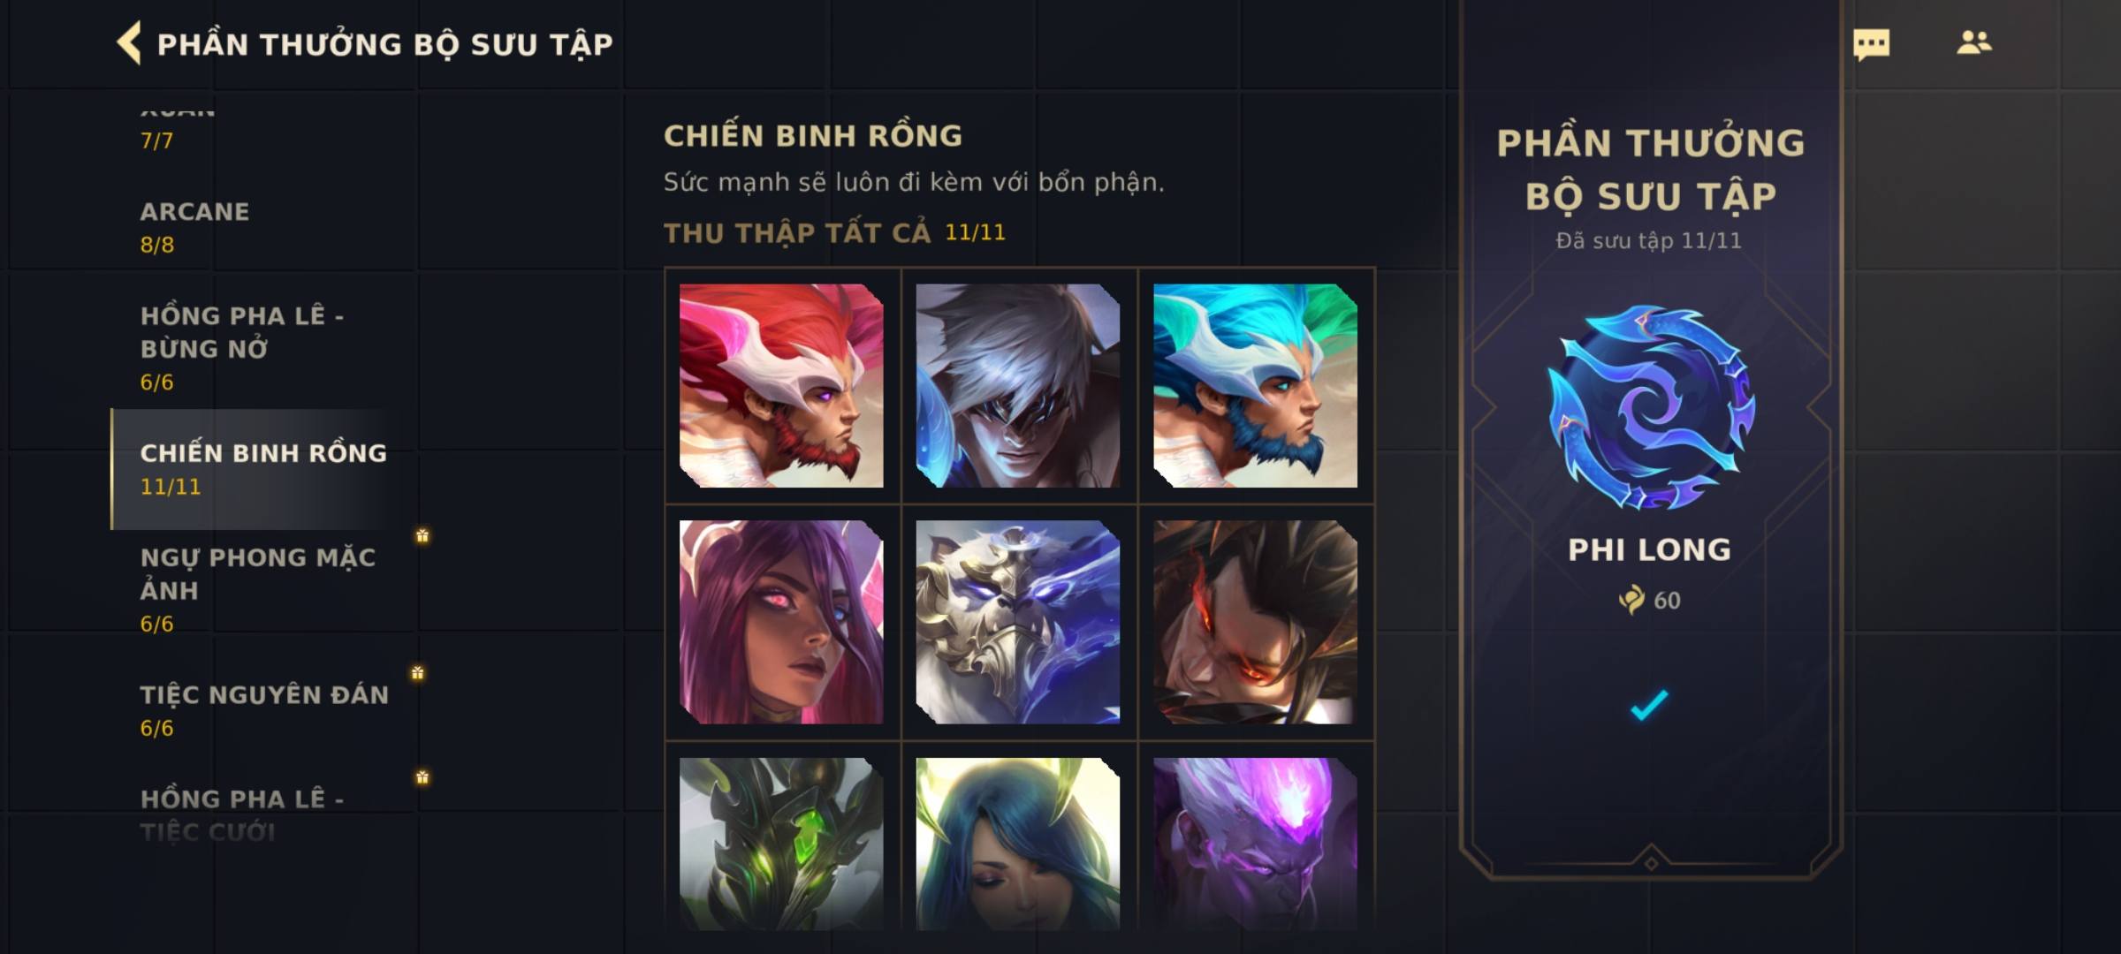The image size is (2121, 954).
Task: Select the red-haired champion skin thumbnail
Action: (x=781, y=385)
